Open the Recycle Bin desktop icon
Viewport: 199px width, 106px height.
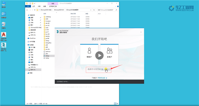click(x=3, y=25)
